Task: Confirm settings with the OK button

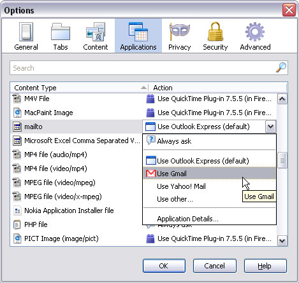Action: [x=164, y=266]
